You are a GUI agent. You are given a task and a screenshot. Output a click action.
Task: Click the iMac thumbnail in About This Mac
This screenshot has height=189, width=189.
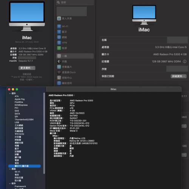[x=27, y=16]
